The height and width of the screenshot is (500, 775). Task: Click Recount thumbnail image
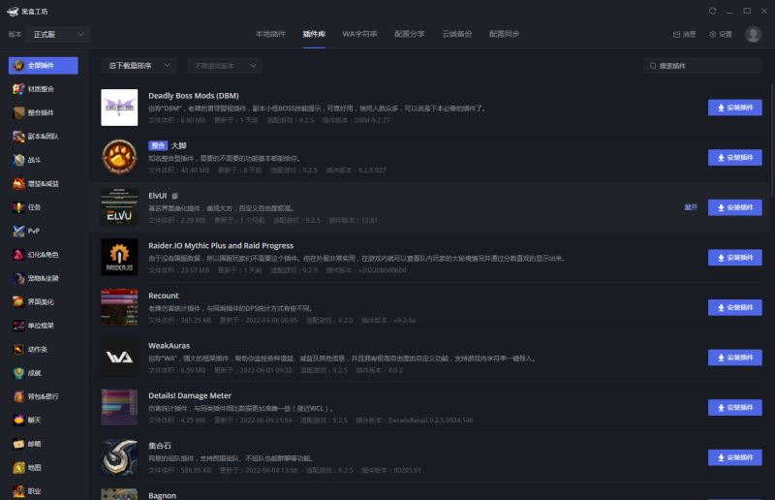119,307
